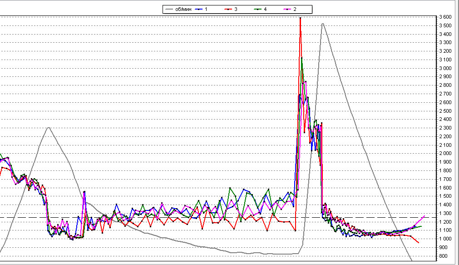Pick the 2 800 axis label

(445, 85)
